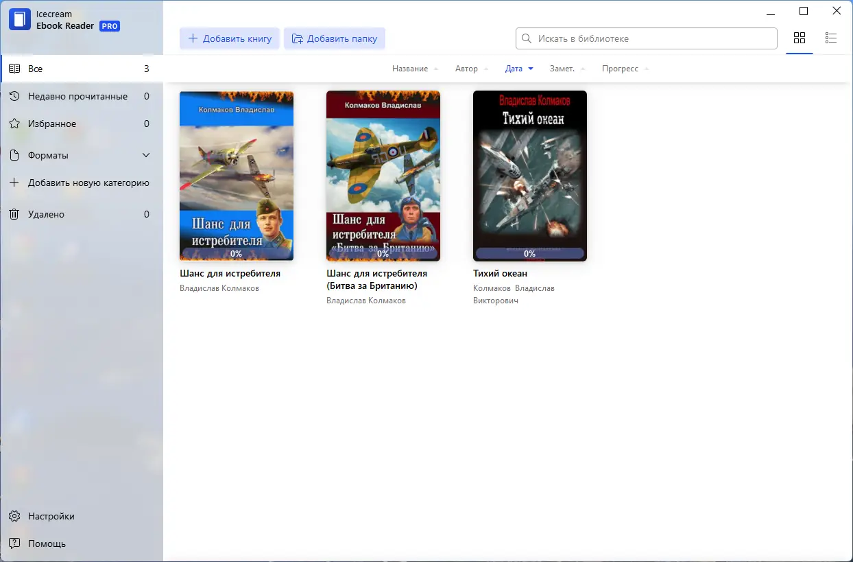Click the gear icon beside Настройки
Image resolution: width=853 pixels, height=562 pixels.
(x=14, y=516)
